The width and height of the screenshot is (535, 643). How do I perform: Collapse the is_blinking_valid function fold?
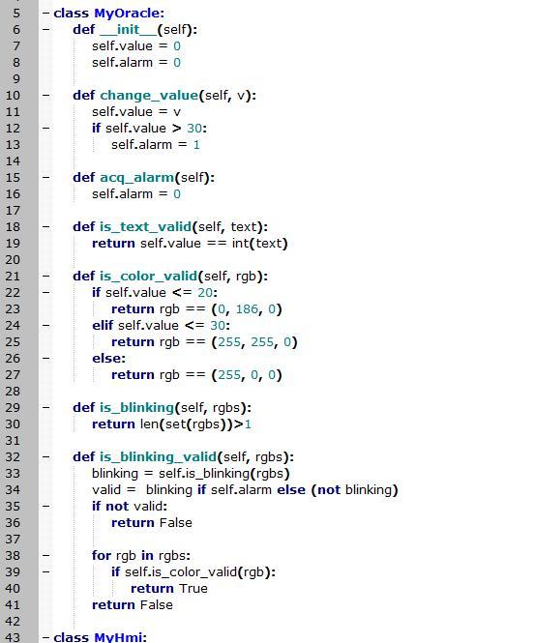(x=45, y=456)
